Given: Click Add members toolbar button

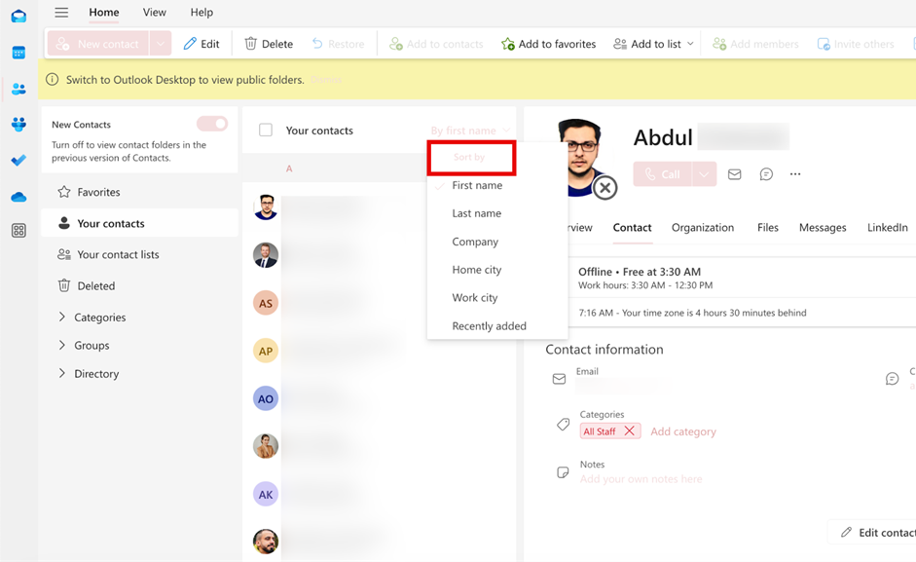Looking at the screenshot, I should 755,44.
